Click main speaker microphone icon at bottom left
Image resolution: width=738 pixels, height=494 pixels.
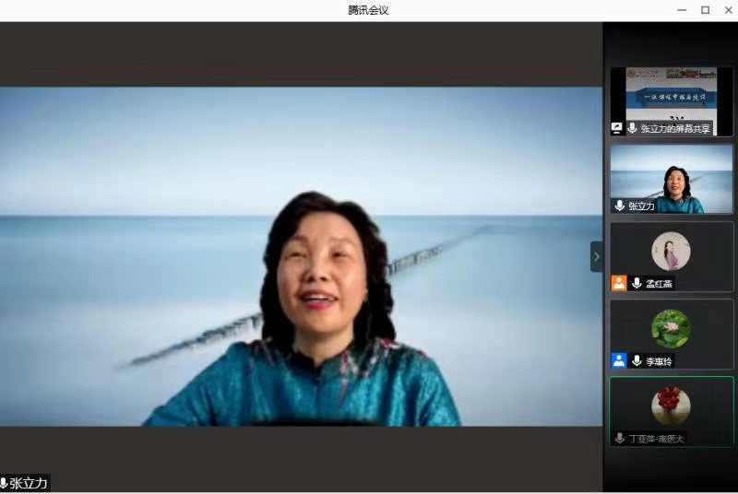point(4,483)
